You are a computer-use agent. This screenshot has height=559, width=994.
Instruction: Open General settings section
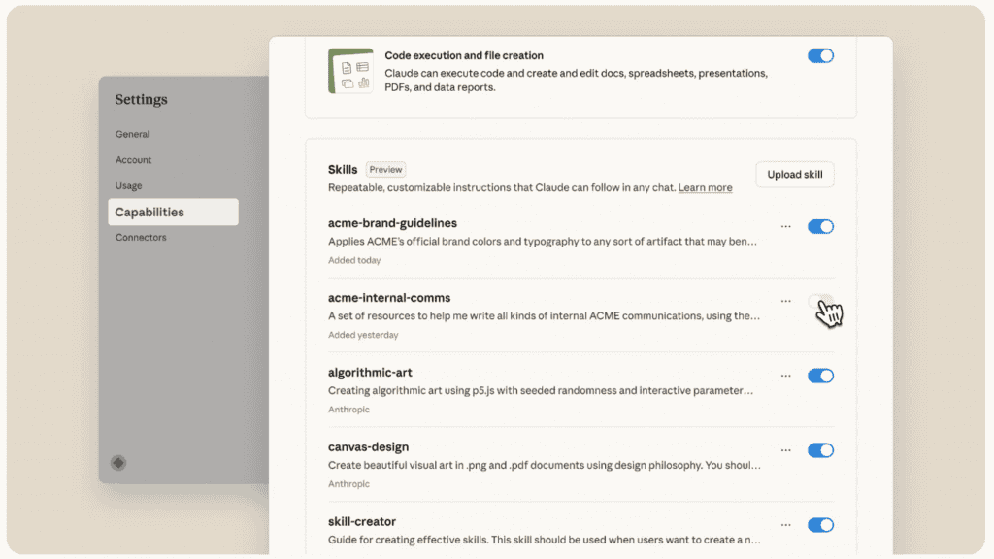click(133, 134)
